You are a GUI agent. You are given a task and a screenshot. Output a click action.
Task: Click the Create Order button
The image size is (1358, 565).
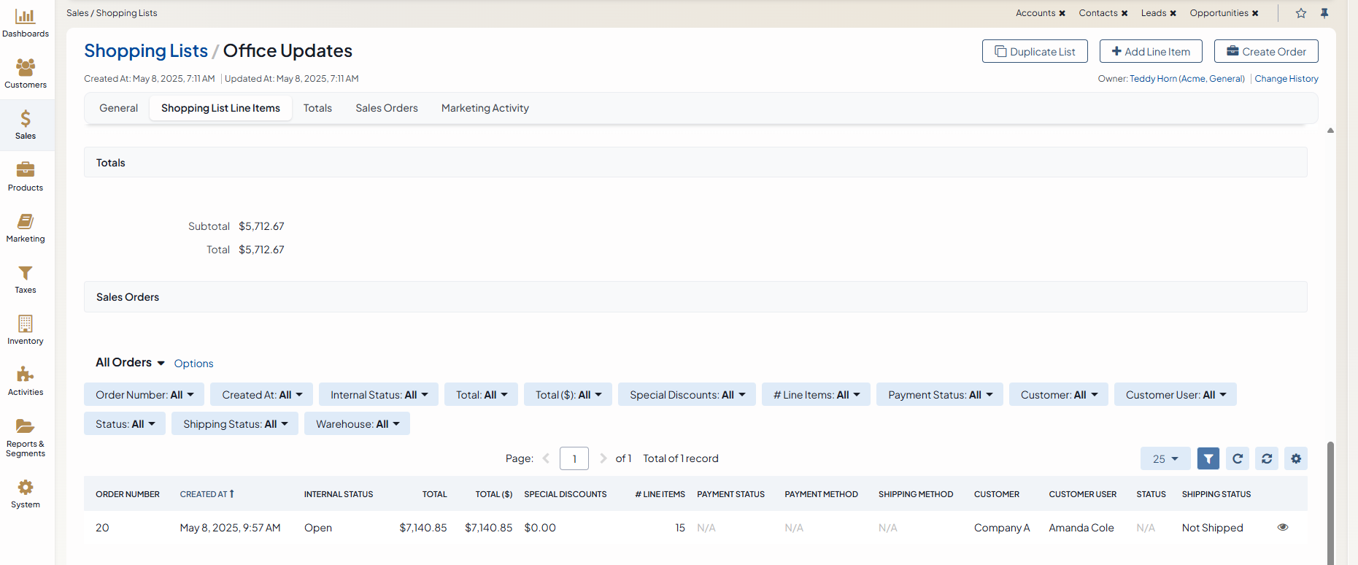pos(1266,51)
